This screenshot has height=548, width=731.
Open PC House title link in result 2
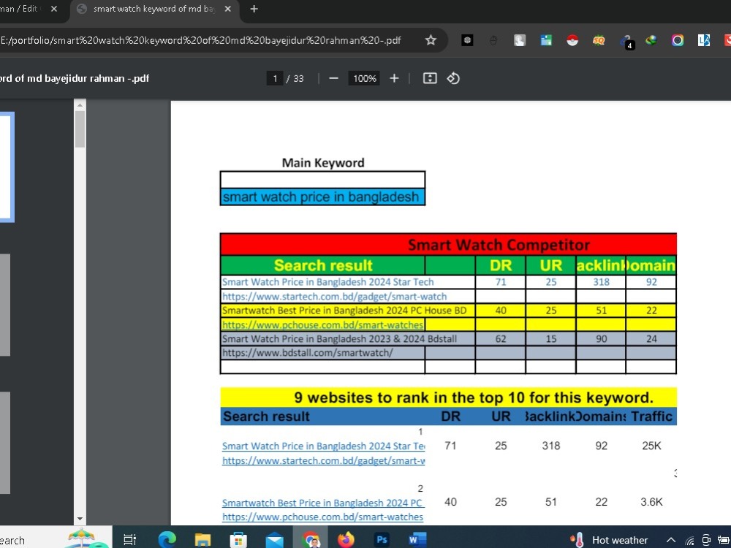point(322,503)
